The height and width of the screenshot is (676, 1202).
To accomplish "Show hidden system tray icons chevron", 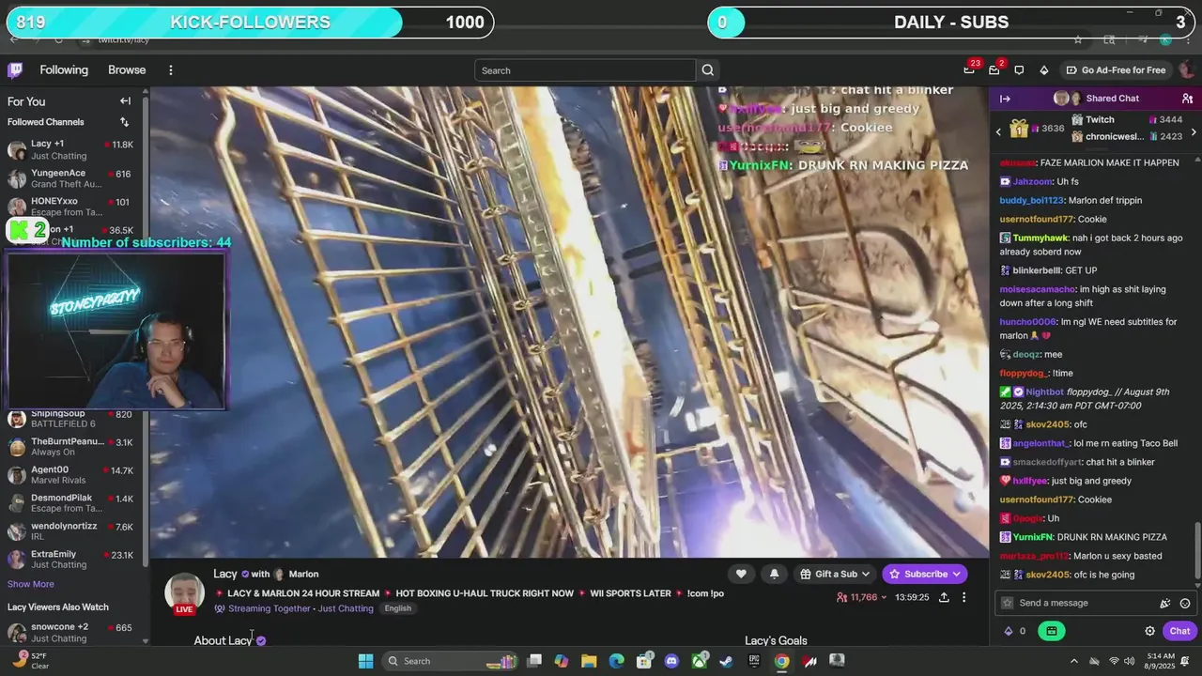I will (1073, 661).
